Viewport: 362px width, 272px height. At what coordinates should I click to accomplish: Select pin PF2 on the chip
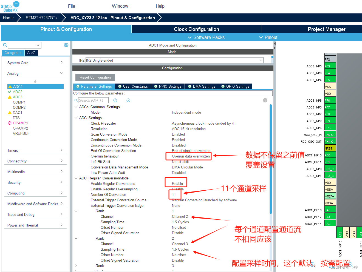tap(330, 59)
